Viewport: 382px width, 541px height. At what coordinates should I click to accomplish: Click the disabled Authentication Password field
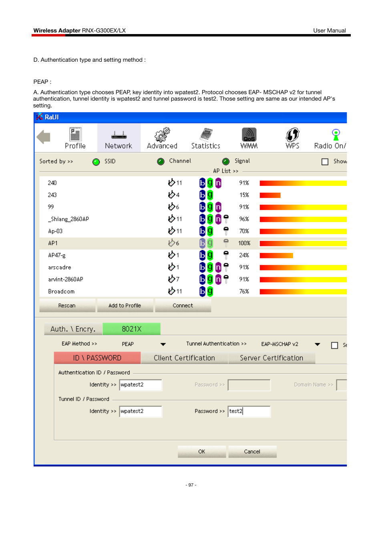tap(249, 385)
